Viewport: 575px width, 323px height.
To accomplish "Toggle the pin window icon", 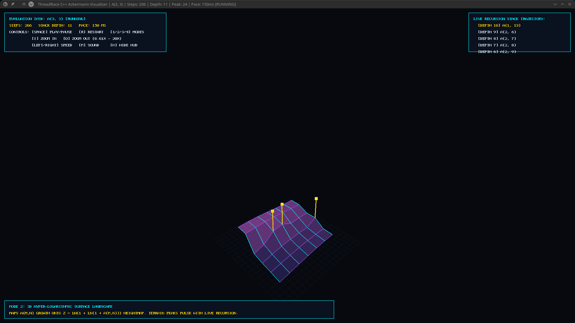I will pos(13,4).
